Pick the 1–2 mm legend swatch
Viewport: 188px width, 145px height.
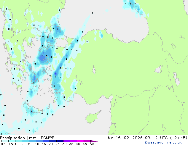pos(19,141)
